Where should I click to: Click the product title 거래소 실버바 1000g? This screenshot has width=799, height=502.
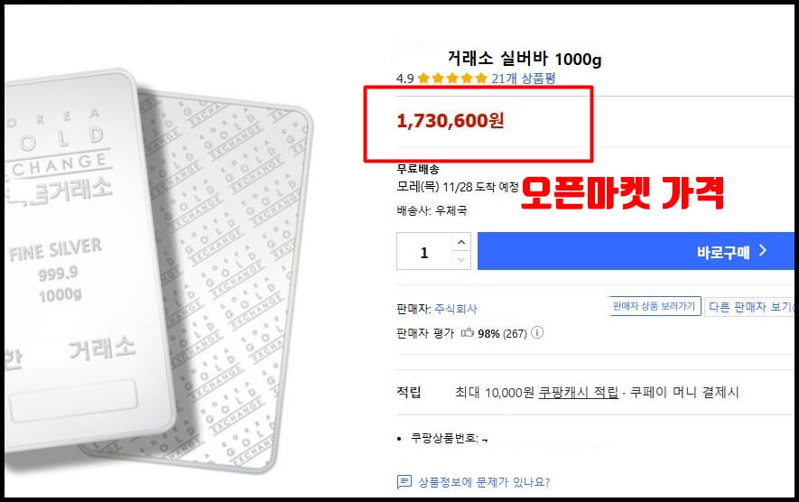(525, 59)
